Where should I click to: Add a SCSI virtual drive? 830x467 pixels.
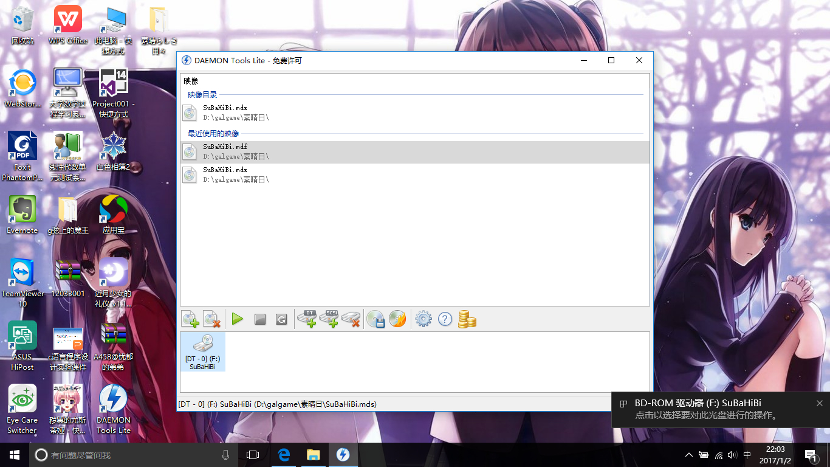click(x=329, y=319)
